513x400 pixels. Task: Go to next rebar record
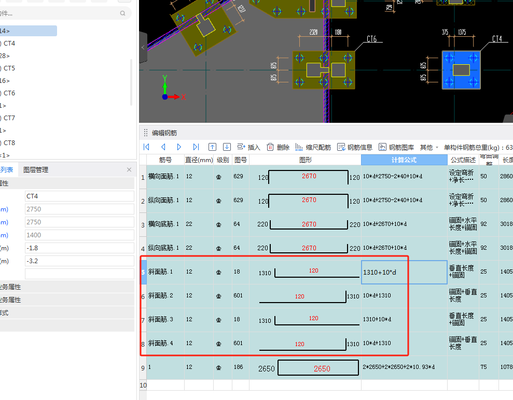click(x=179, y=147)
